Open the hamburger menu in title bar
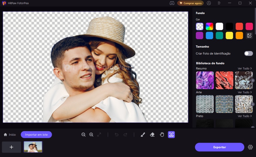The width and height of the screenshot is (256, 157). (x=219, y=3)
